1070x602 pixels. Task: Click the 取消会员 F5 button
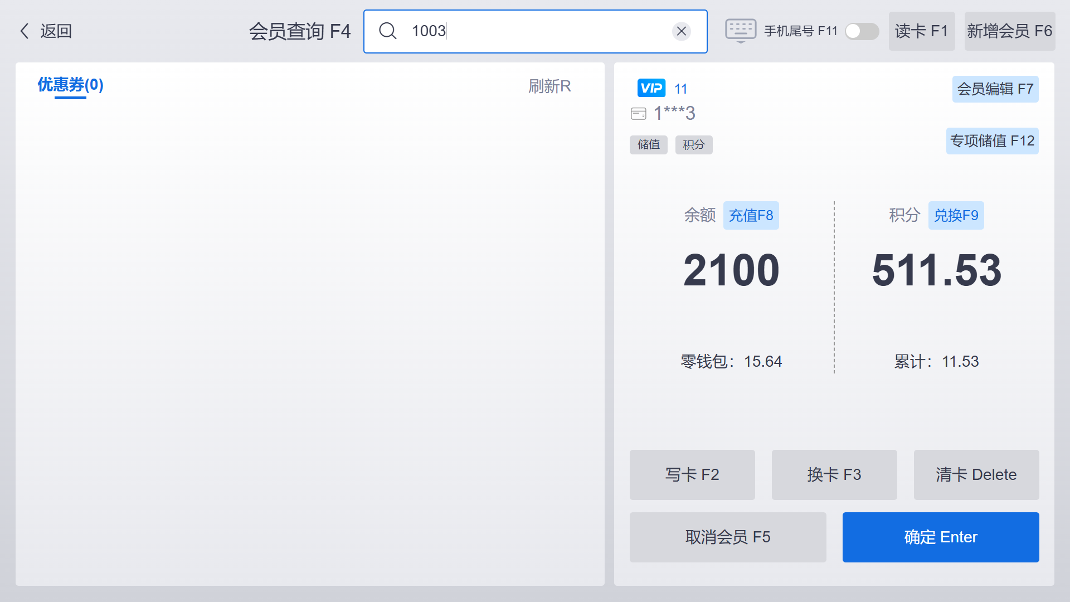[x=728, y=537]
